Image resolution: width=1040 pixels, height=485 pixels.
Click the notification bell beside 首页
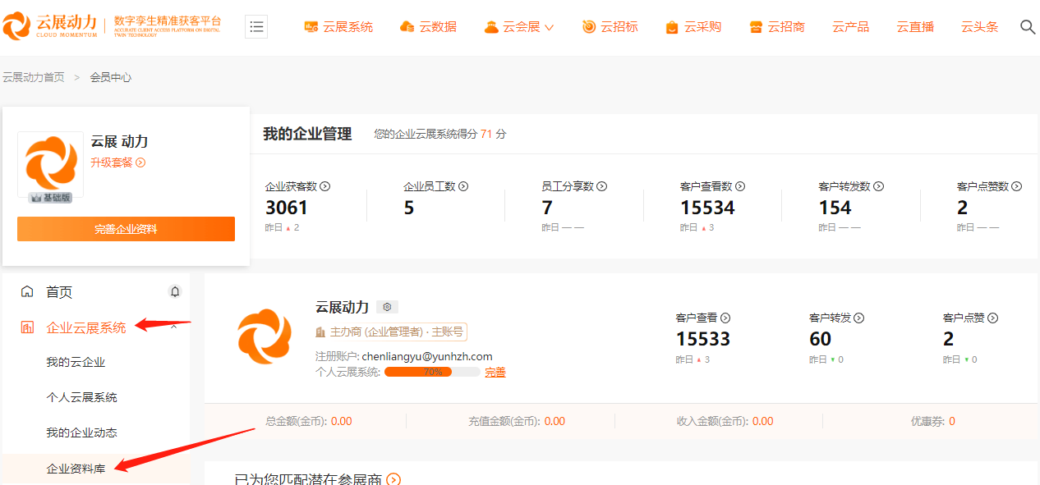point(174,291)
